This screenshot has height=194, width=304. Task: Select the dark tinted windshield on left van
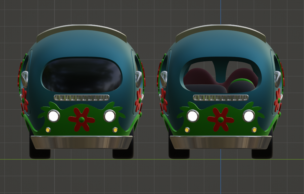point(82,75)
